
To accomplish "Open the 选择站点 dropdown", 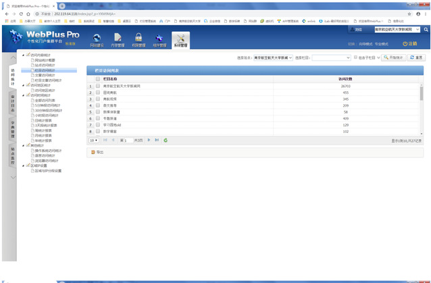I will pyautogui.click(x=273, y=57).
